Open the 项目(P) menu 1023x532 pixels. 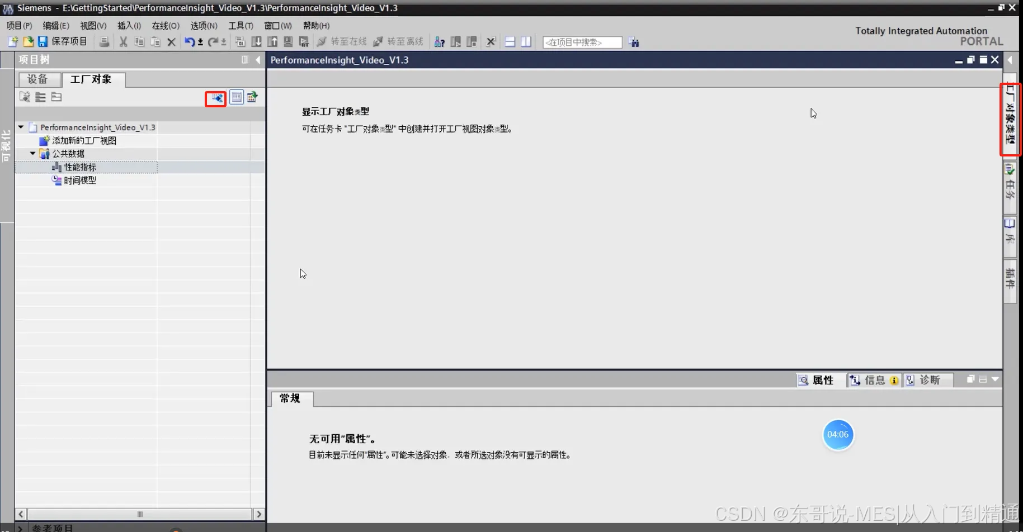19,26
